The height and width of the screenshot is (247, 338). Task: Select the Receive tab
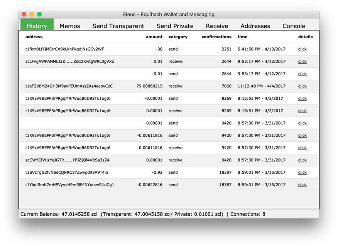tap(217, 26)
